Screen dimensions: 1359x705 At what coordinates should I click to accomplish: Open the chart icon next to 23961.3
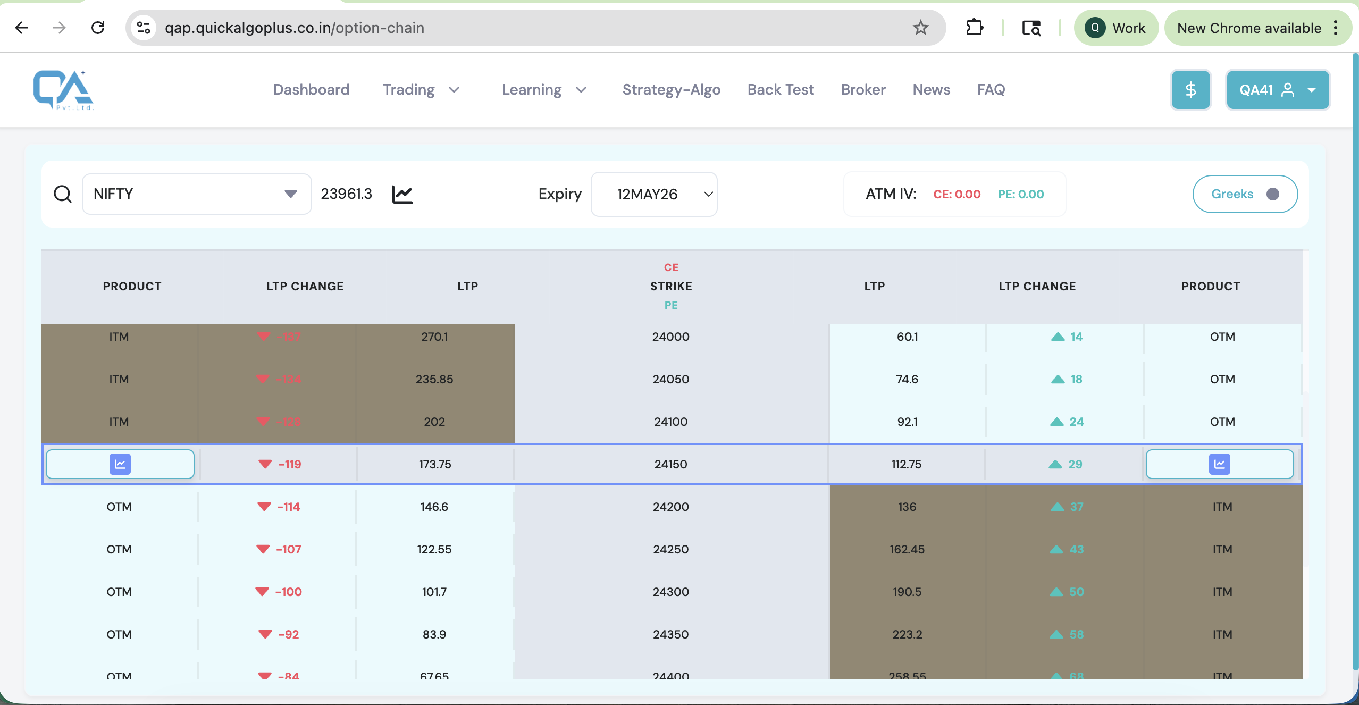click(x=402, y=194)
